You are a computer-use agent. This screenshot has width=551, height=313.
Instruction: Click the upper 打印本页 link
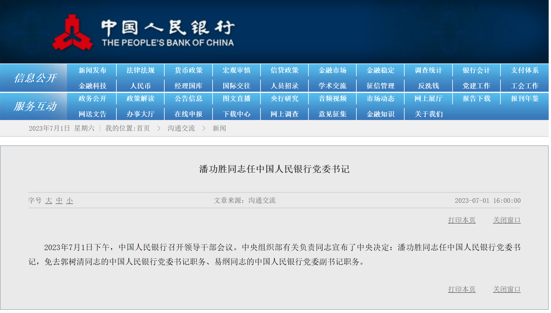(x=462, y=220)
